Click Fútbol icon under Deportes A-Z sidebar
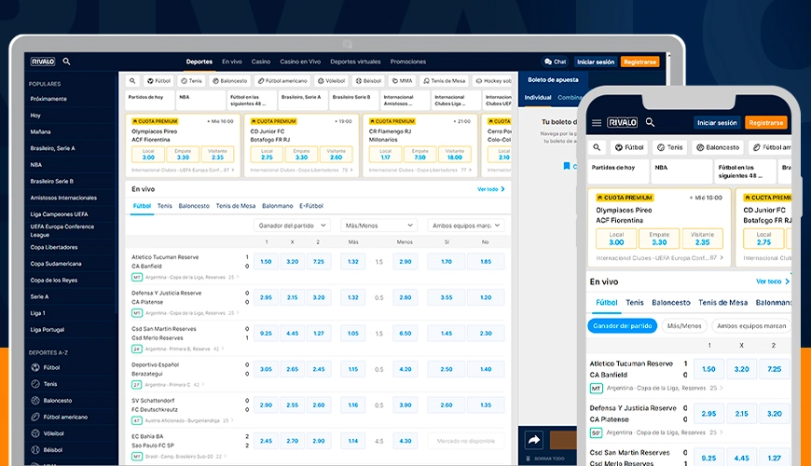 (x=35, y=367)
